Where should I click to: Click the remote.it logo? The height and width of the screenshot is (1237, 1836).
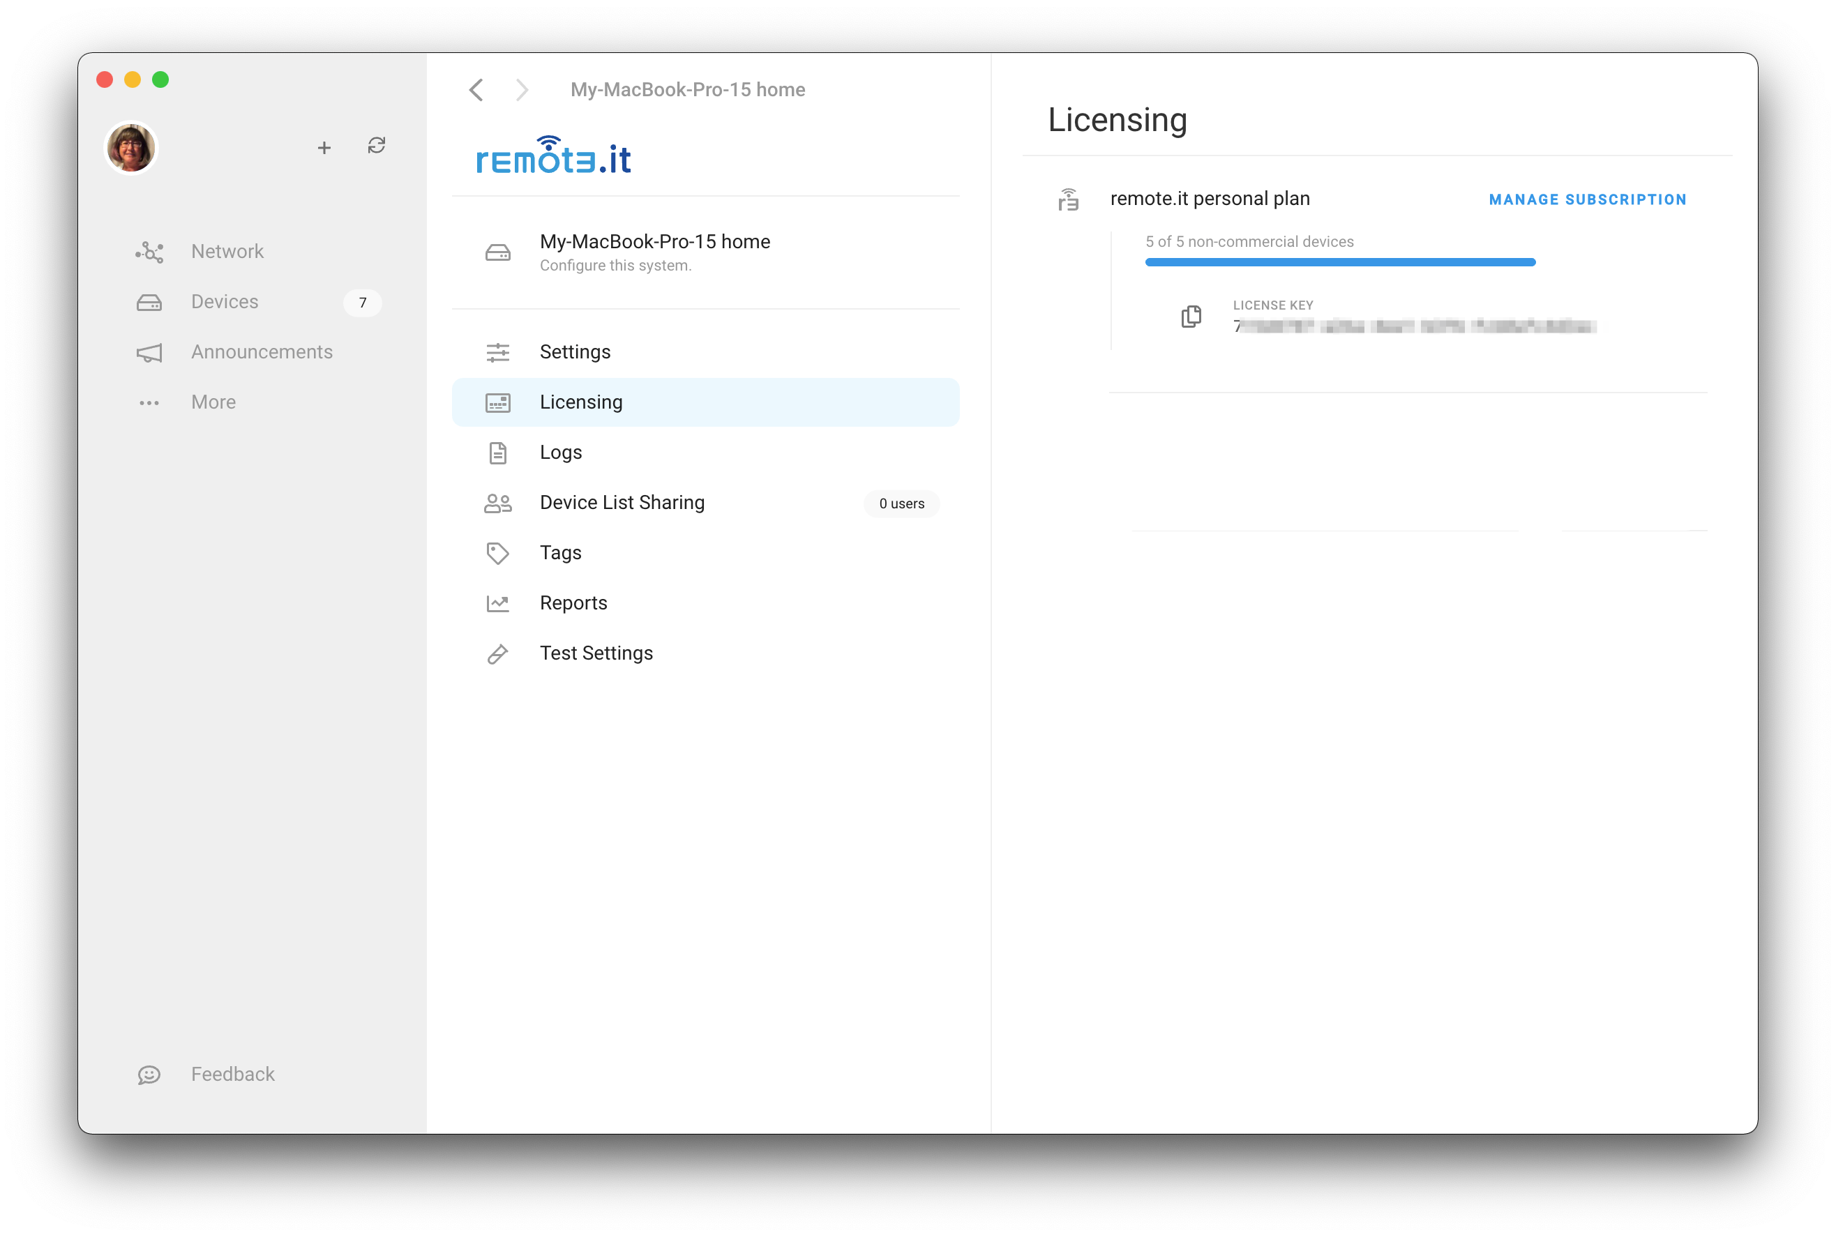553,155
